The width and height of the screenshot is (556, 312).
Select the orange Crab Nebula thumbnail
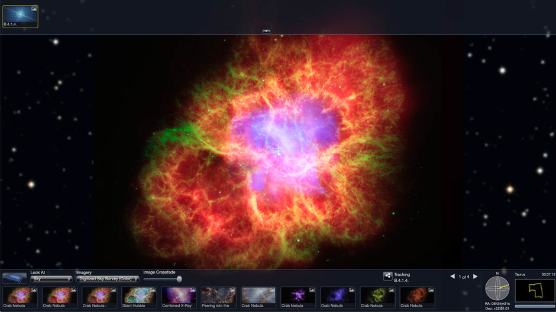[416, 297]
